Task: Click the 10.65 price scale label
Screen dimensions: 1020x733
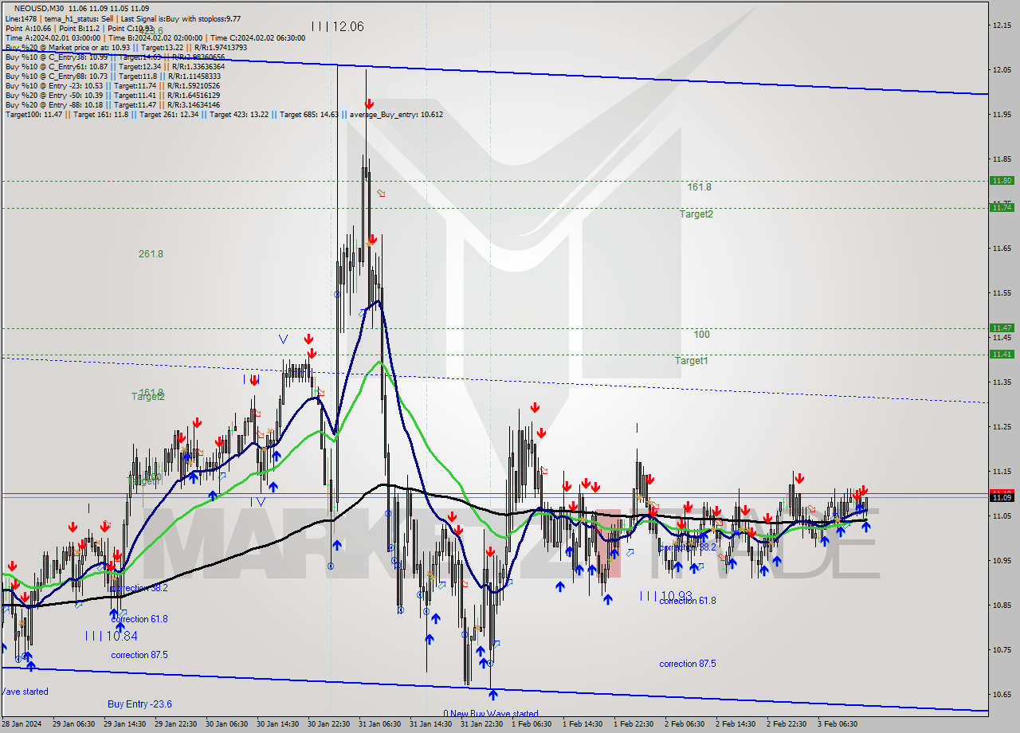Action: pos(1002,695)
